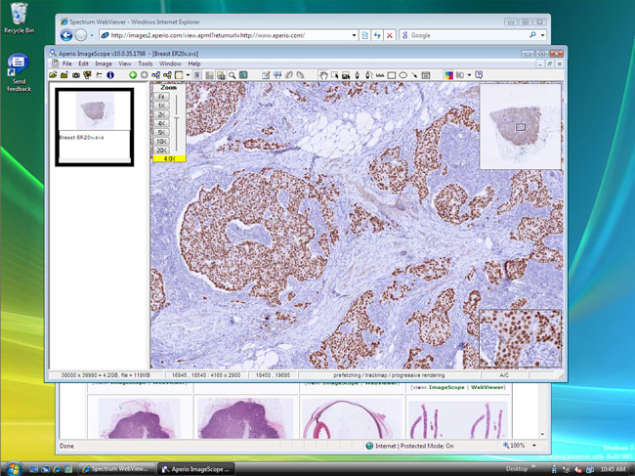Screen dimensions: 635x476
Task: Click the slide overview thumbnail map
Action: click(x=521, y=126)
